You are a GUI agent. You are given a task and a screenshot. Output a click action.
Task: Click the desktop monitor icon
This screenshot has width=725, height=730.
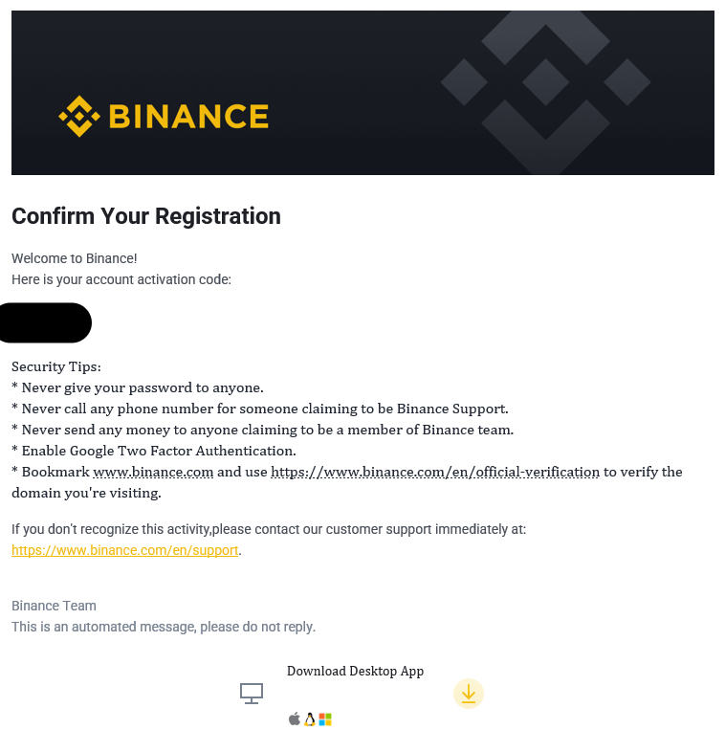point(252,694)
